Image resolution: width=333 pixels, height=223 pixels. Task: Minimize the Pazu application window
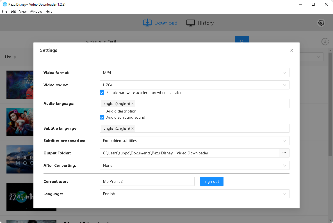pos(300,4)
